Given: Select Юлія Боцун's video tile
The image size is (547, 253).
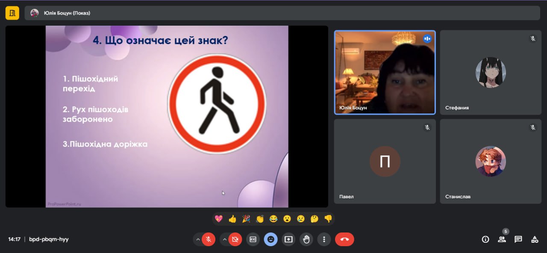Looking at the screenshot, I should [x=385, y=72].
